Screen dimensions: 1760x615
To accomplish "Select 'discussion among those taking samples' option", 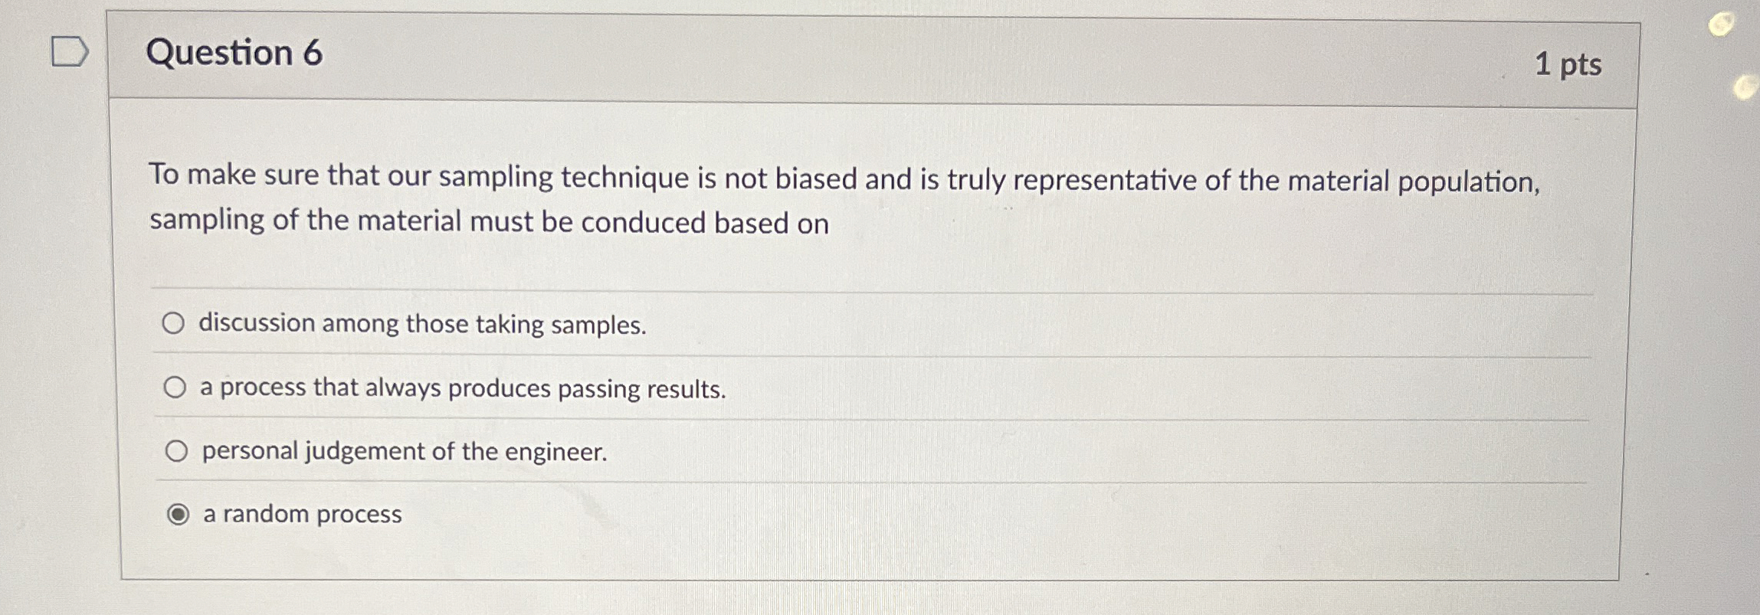I will click(175, 324).
